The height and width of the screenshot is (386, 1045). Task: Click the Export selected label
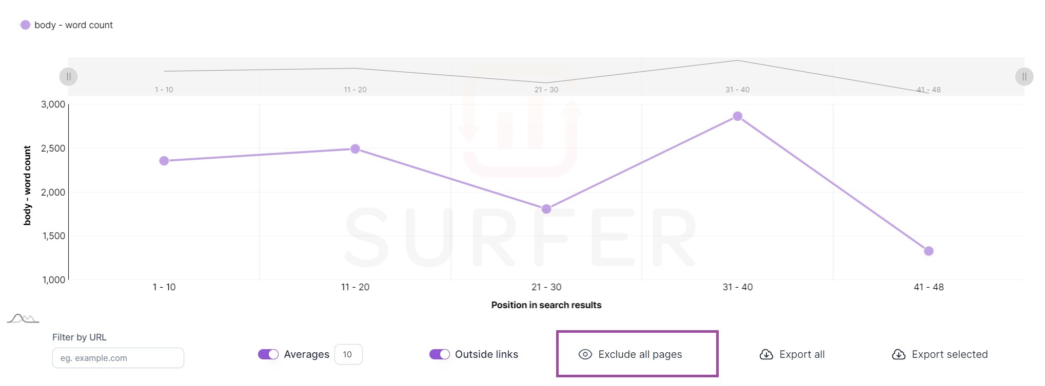tap(950, 354)
